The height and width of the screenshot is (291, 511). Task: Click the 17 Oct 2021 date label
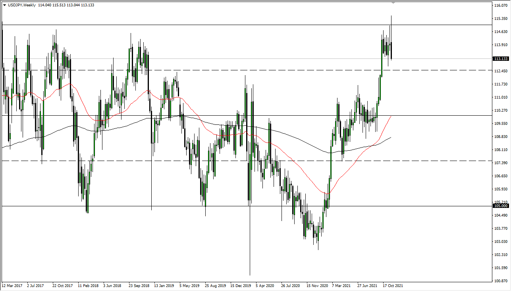point(393,285)
